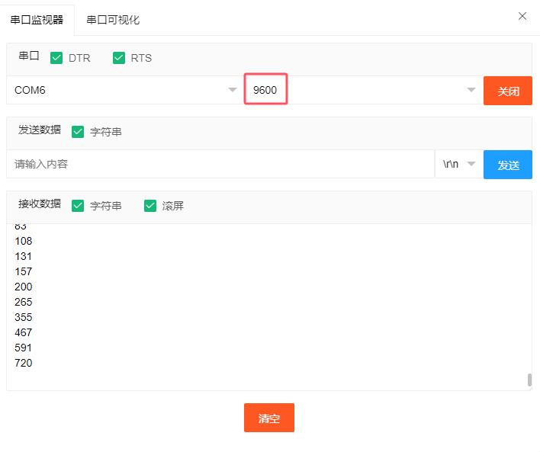Click received value 131

[23, 256]
